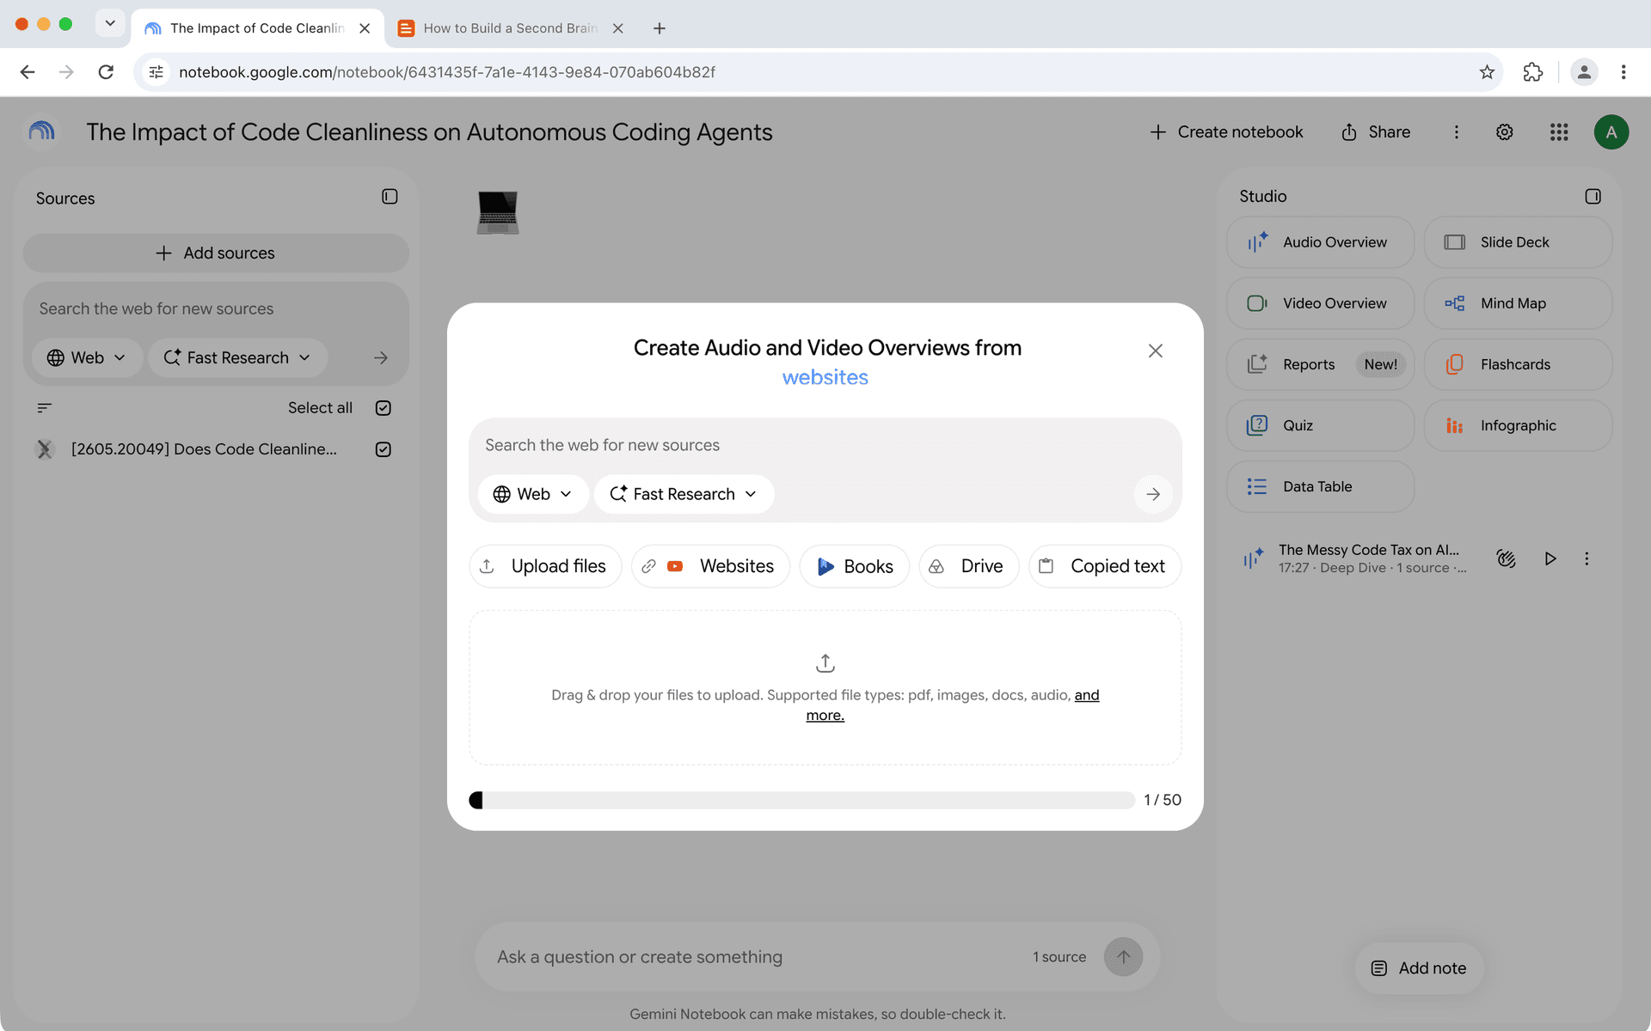The height and width of the screenshot is (1031, 1651).
Task: Choose the Books source option
Action: [x=854, y=566]
